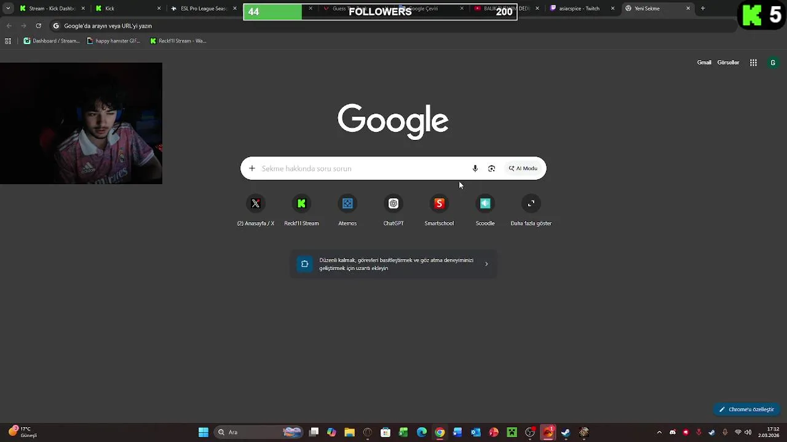Open the Aternos shortcut
787x442 pixels.
point(347,211)
